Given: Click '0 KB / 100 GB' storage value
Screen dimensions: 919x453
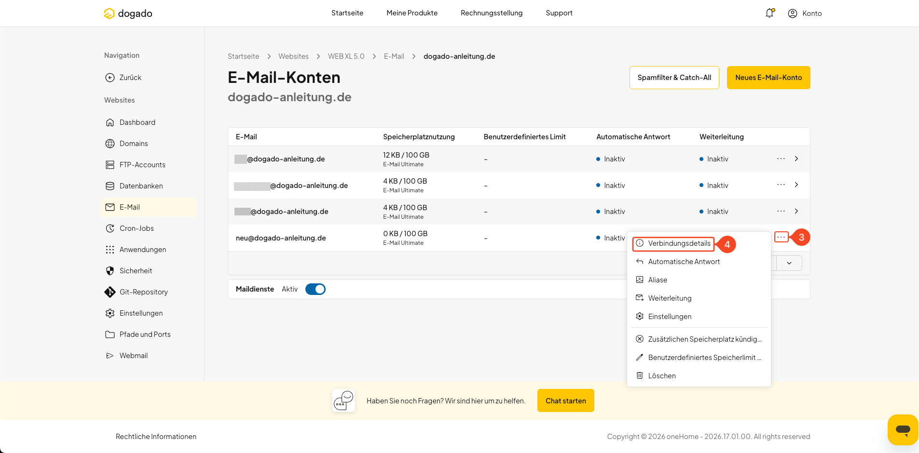Looking at the screenshot, I should 405,234.
